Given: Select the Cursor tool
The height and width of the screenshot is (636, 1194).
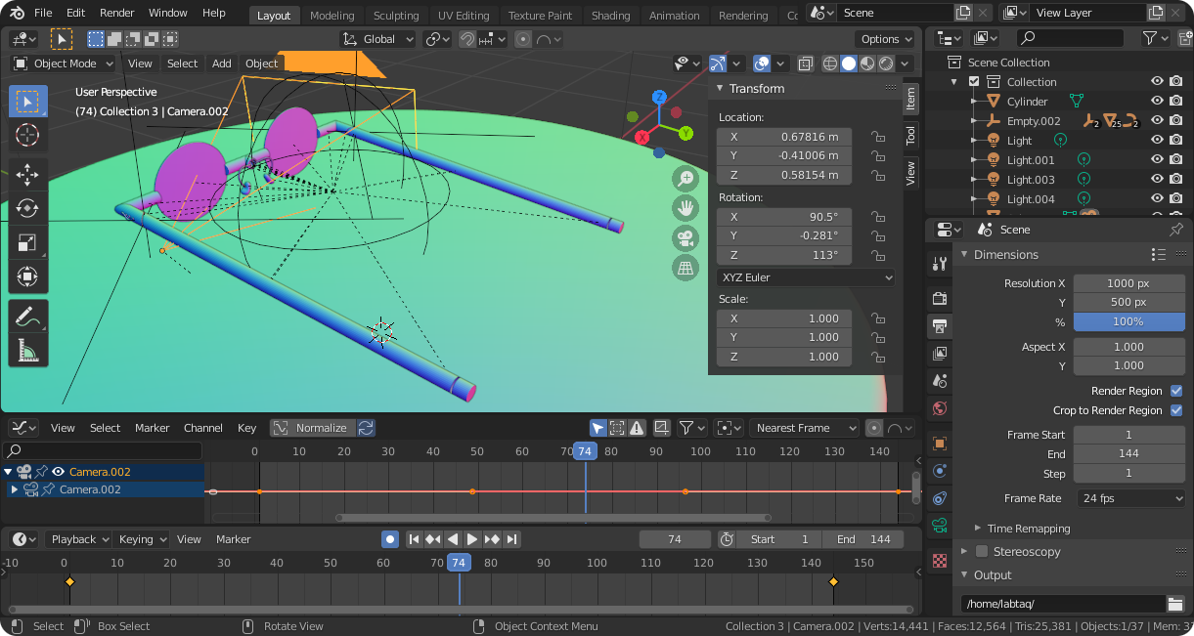Looking at the screenshot, I should (27, 134).
